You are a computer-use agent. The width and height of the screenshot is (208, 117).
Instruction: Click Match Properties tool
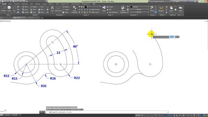pyautogui.click(x=123, y=9)
